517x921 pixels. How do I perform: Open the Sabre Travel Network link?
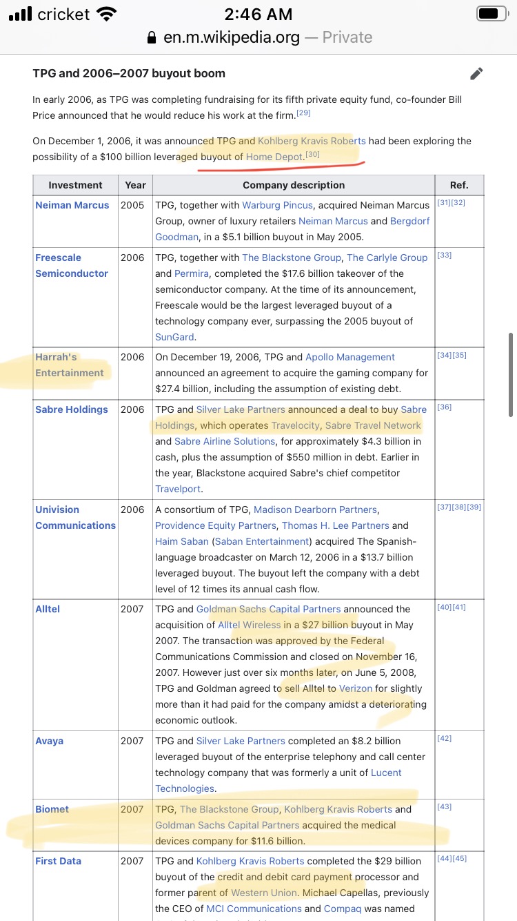coord(373,425)
